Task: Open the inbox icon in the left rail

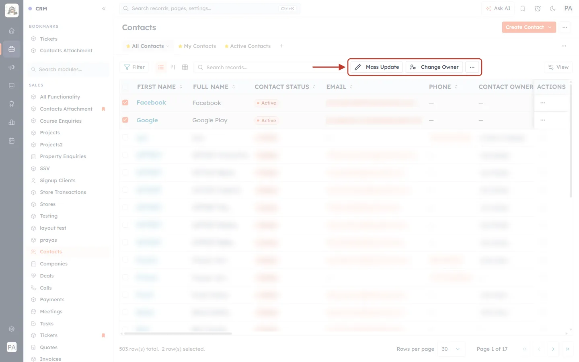Action: 12,86
